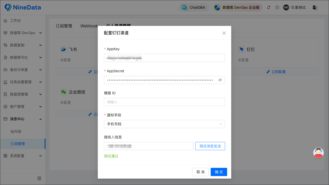The height and width of the screenshot is (185, 329).
Task: Click the 企业微信 channel logo
Action: point(63,92)
